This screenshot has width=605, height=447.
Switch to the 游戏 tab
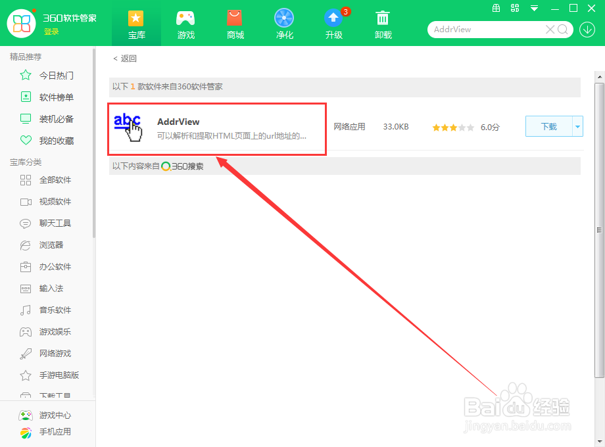click(x=185, y=24)
